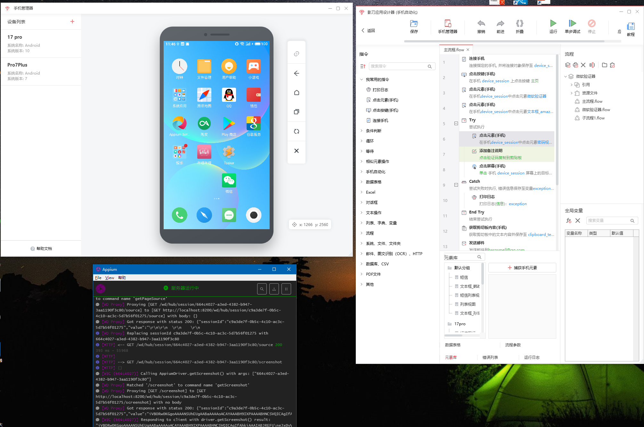The width and height of the screenshot is (644, 427).
Task: Go back with 返回 button
Action: [368, 30]
